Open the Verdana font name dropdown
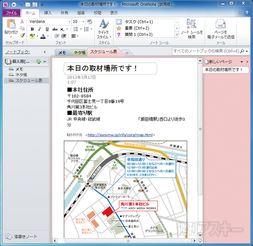 coord(70,22)
